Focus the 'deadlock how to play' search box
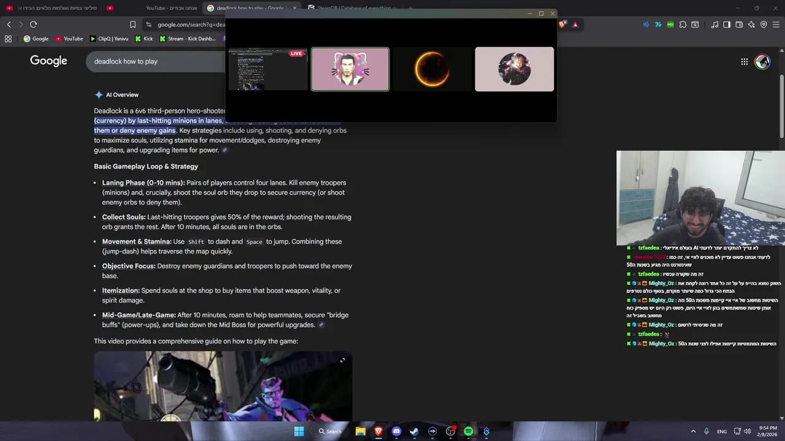785x441 pixels. coord(156,61)
